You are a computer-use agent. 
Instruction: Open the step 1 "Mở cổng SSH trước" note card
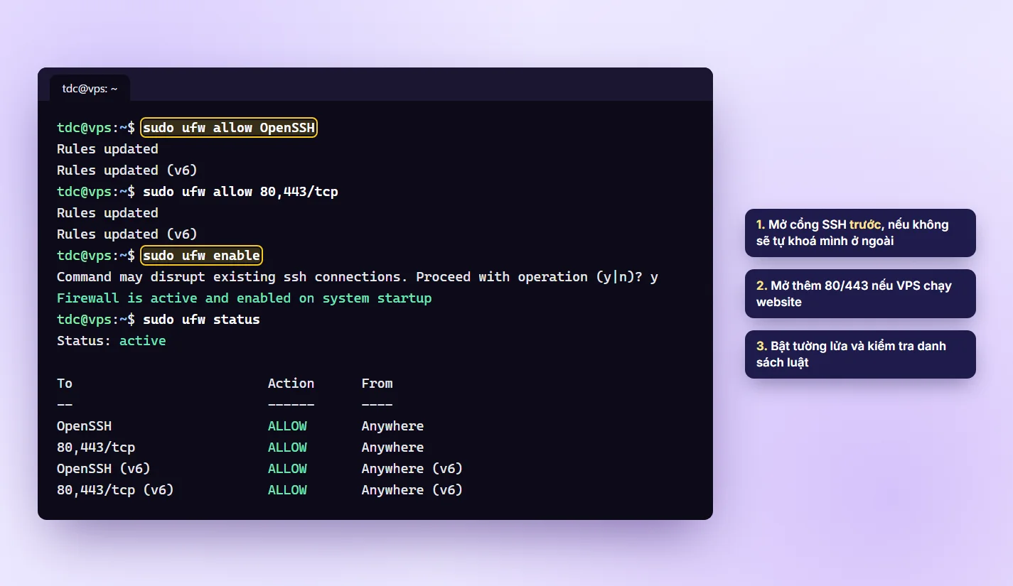pyautogui.click(x=860, y=233)
